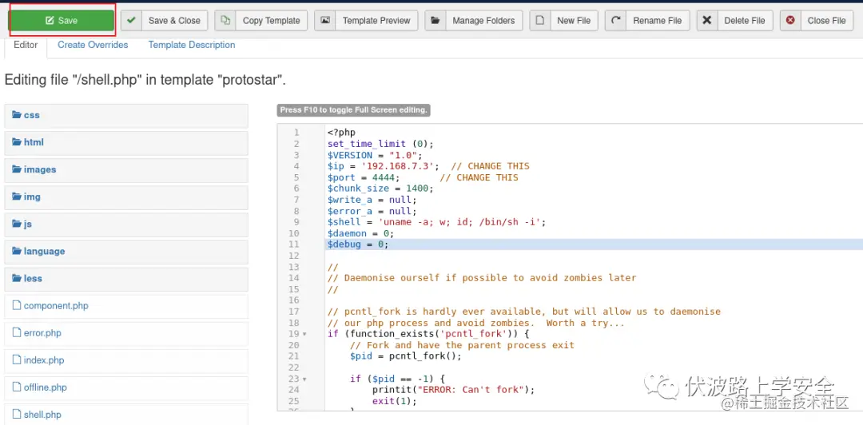The width and height of the screenshot is (863, 425).
Task: Click the X icon beside Delete File
Action: [x=707, y=20]
